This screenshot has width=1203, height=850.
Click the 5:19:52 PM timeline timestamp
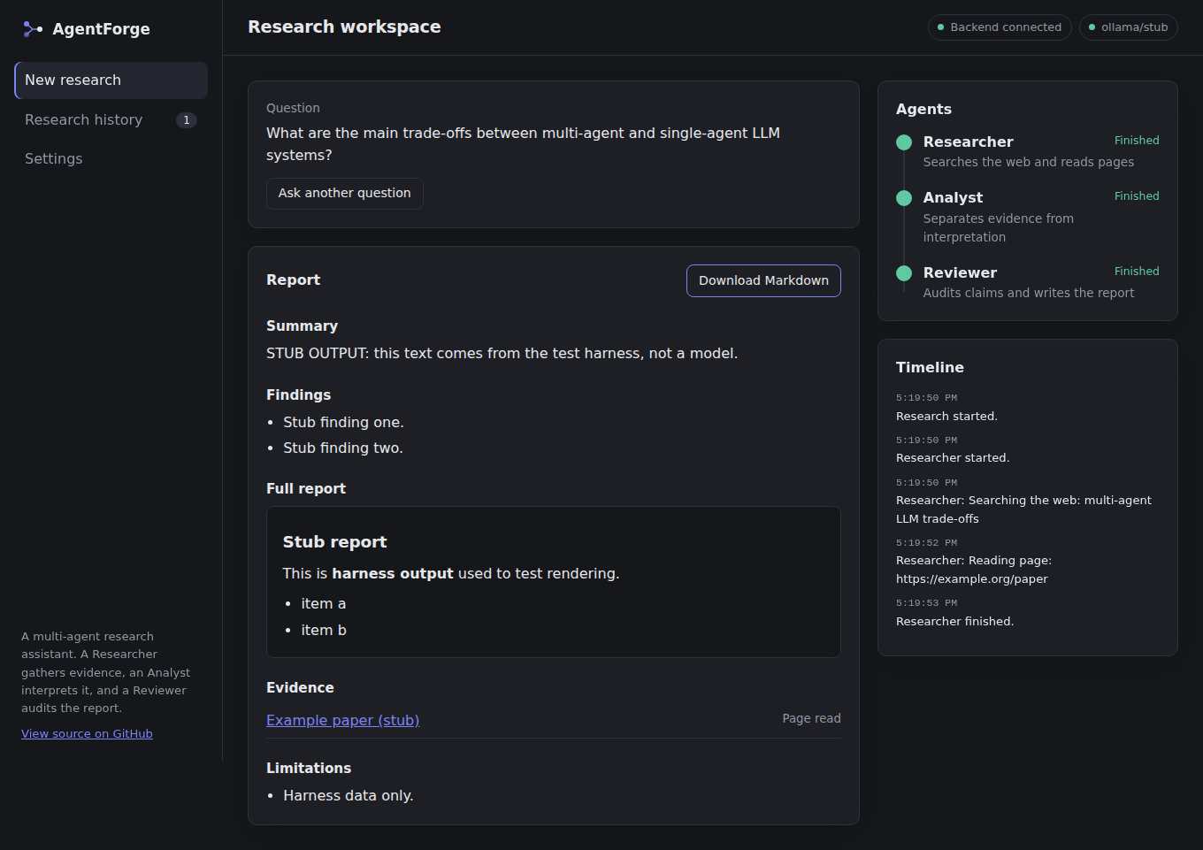926,543
